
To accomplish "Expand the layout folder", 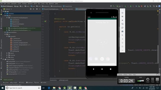I will tap(7, 53).
